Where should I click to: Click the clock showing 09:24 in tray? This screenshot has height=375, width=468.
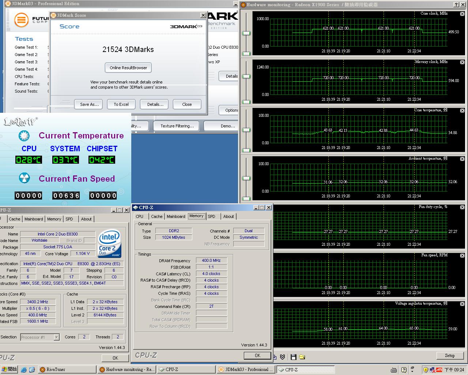pos(454,370)
